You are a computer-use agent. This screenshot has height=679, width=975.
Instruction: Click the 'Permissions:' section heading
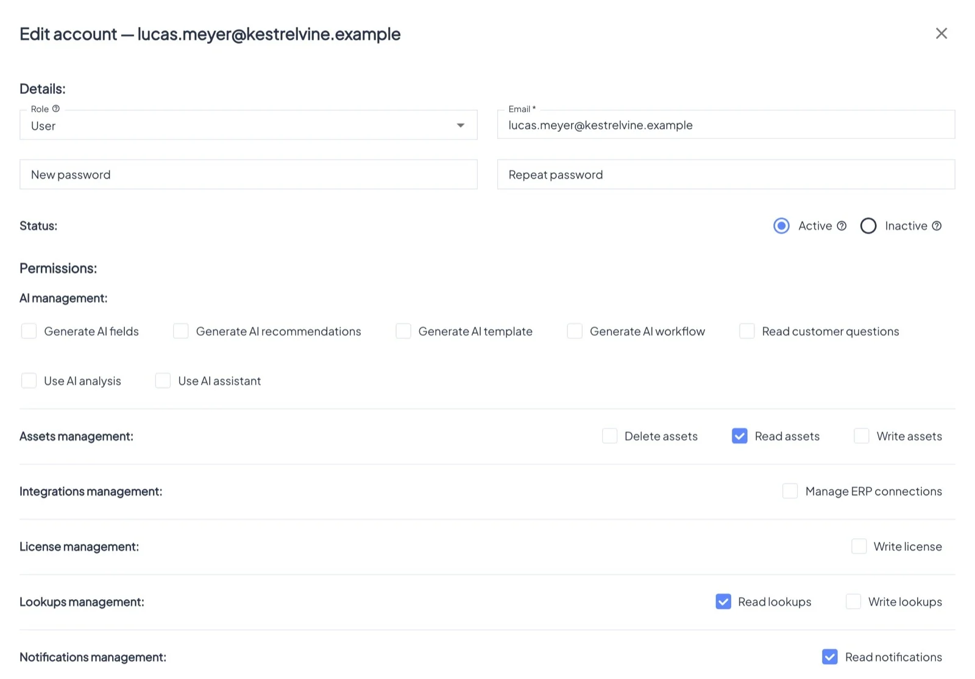pos(58,268)
